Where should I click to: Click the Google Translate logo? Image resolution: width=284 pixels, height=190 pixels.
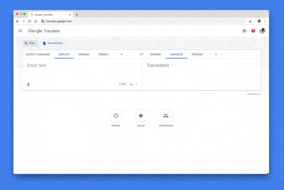[44, 31]
